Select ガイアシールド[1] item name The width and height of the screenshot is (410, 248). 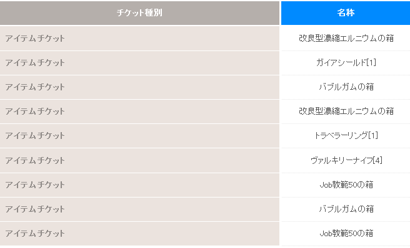[x=346, y=62]
